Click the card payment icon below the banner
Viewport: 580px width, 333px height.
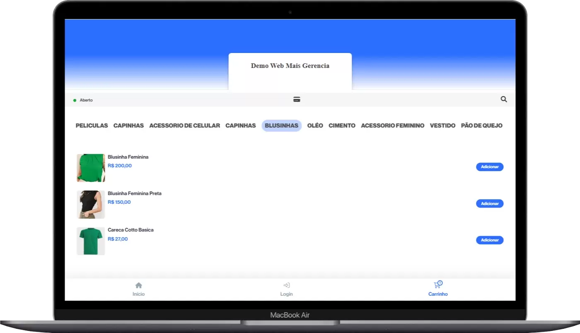pos(297,99)
